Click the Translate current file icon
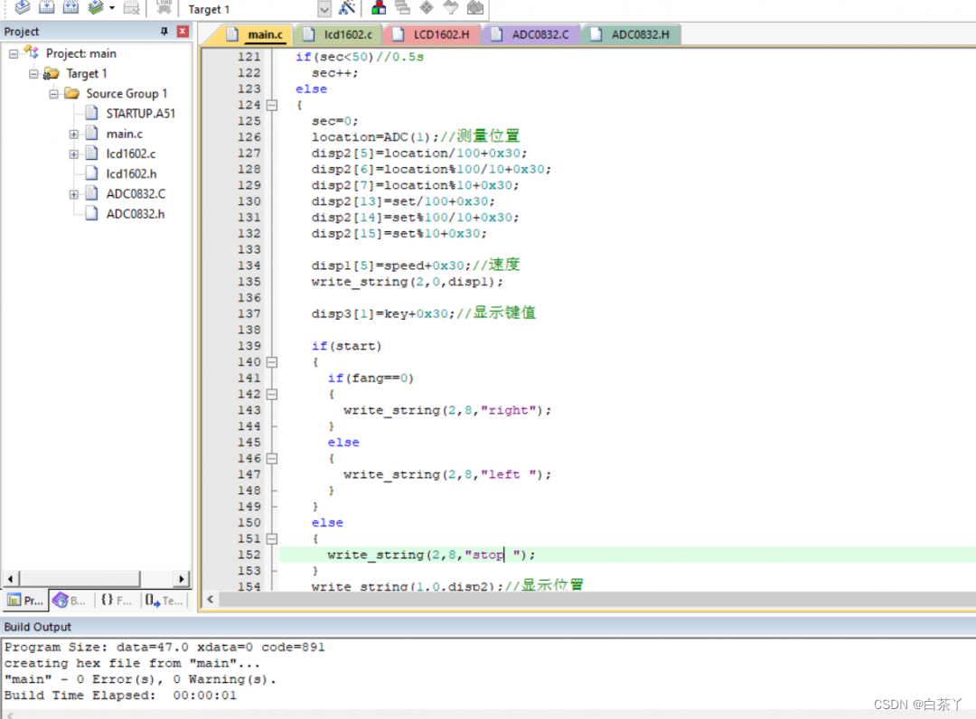Viewport: 976px width, 719px height. [x=23, y=8]
